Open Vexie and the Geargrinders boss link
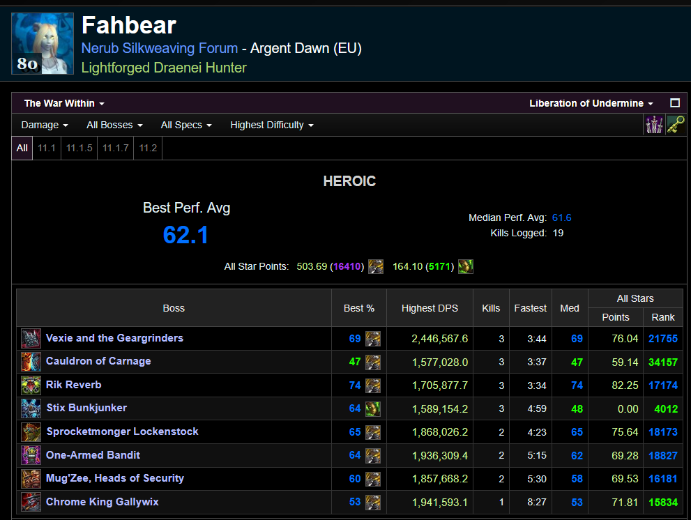Screen dimensions: 691x520 click(x=114, y=338)
